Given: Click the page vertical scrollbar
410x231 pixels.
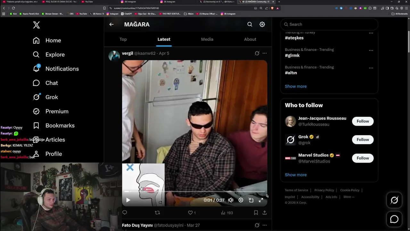Looking at the screenshot, I should (x=409, y=42).
